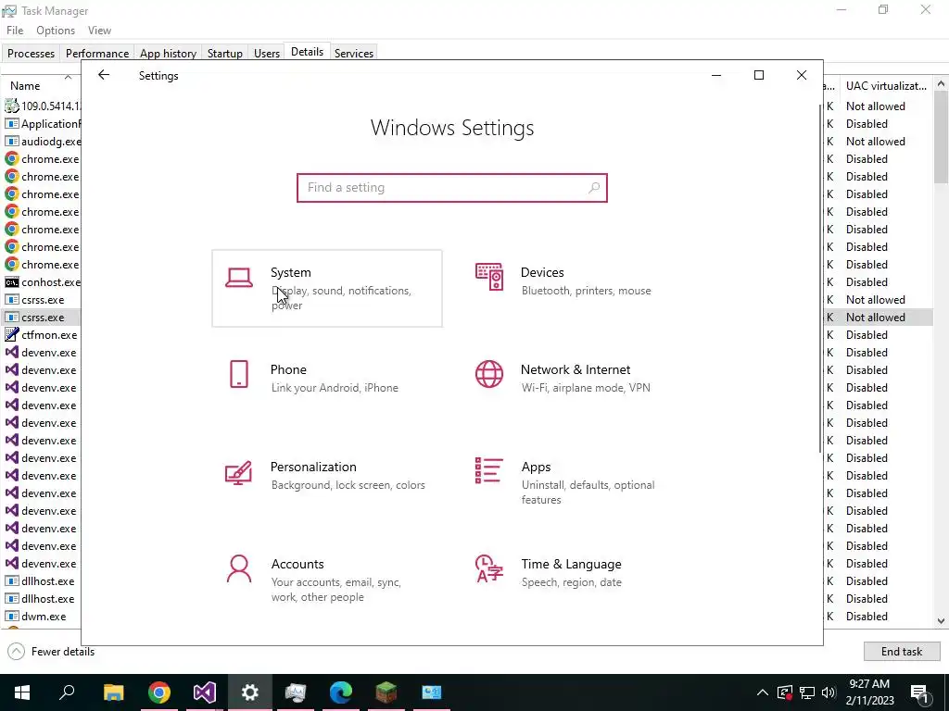
Task: Click the security shield tray icon
Action: coord(784,692)
